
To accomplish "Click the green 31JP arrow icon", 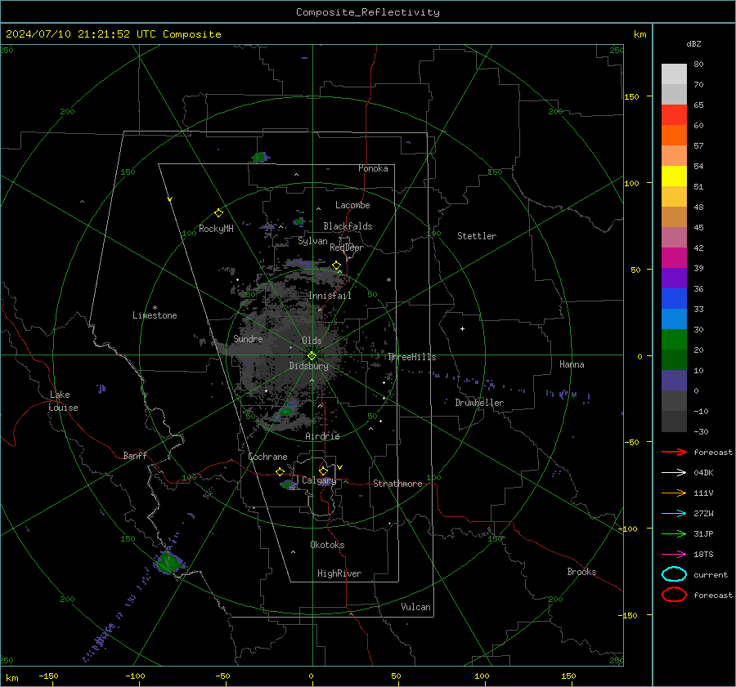I will 674,533.
